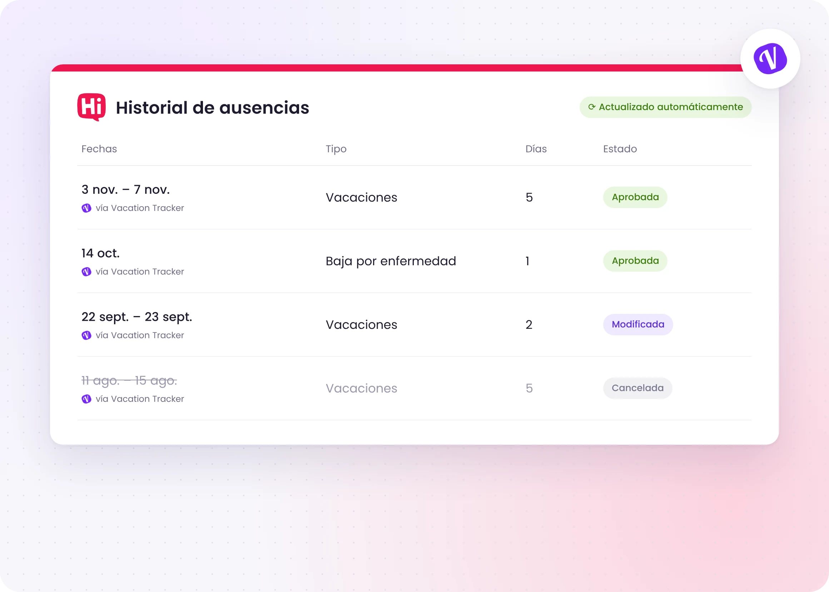Click the refresh icon in Actualizado automáticamente badge

[x=592, y=107]
